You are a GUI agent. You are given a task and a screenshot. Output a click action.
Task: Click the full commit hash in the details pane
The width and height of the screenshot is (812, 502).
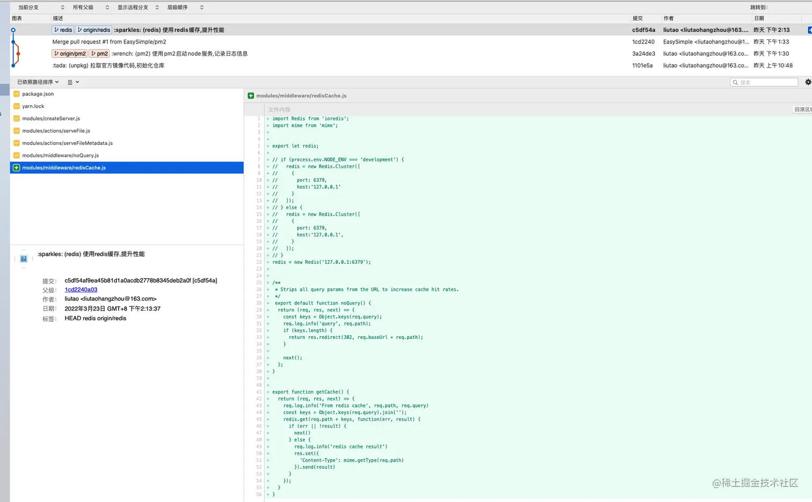coord(141,280)
